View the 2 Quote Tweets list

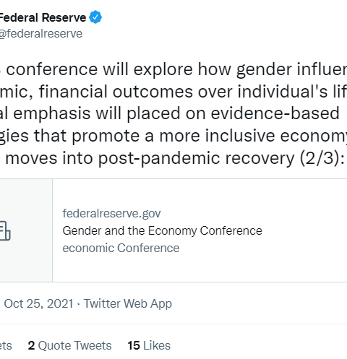click(70, 345)
